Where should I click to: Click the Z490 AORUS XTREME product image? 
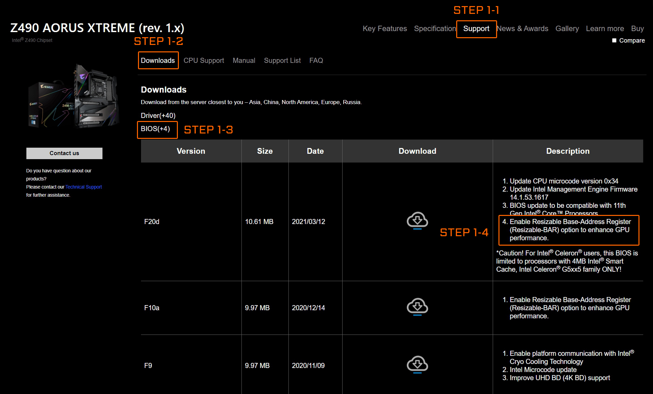click(x=74, y=96)
